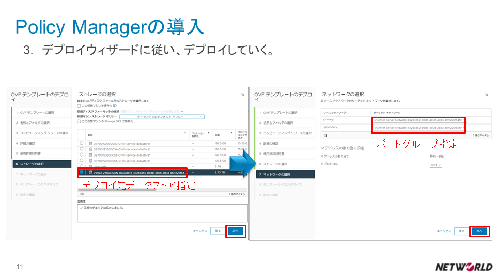Click secondary source network cell
The width and height of the screenshot is (496, 279).
point(330,127)
